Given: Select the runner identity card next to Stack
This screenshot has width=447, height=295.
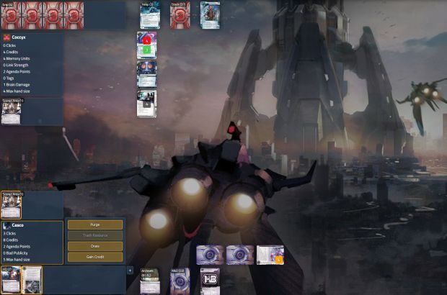Looking at the screenshot, I should tap(210, 15).
